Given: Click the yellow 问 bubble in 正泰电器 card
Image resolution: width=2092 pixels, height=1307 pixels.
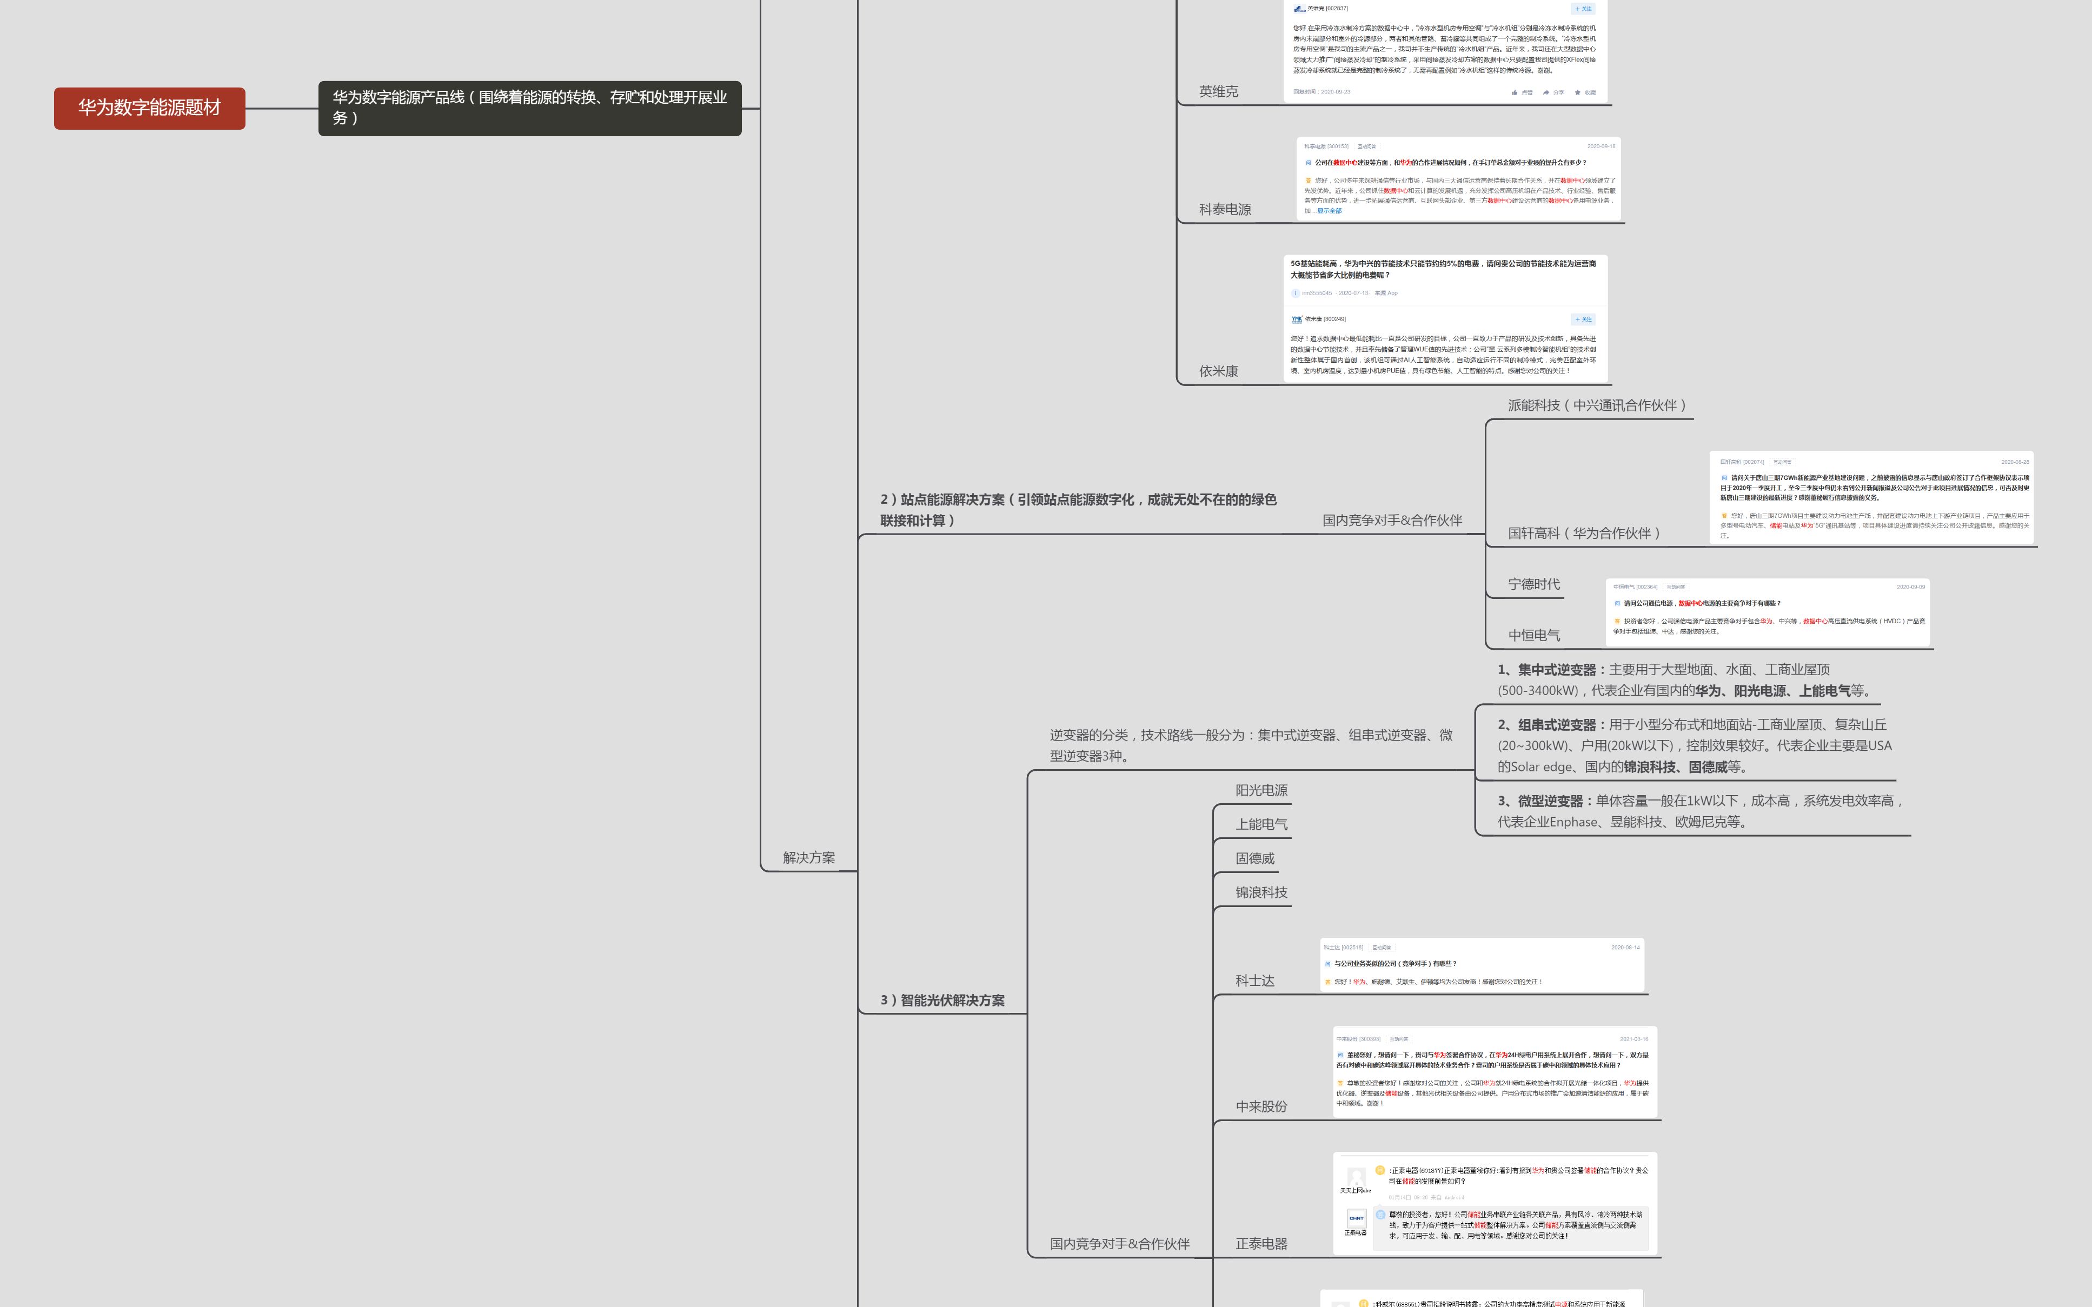Looking at the screenshot, I should [x=1380, y=1170].
